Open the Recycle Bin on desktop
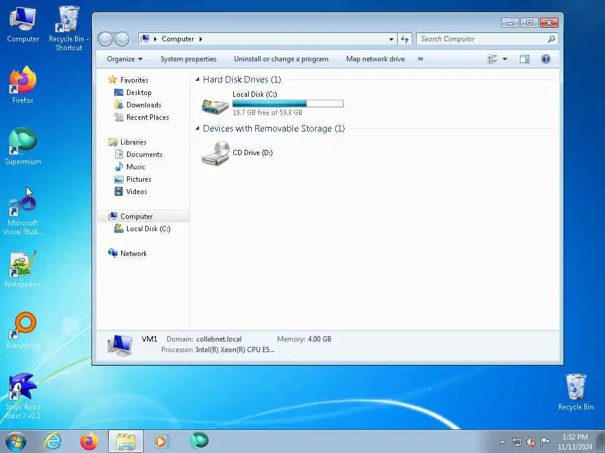The width and height of the screenshot is (605, 453). 575,392
